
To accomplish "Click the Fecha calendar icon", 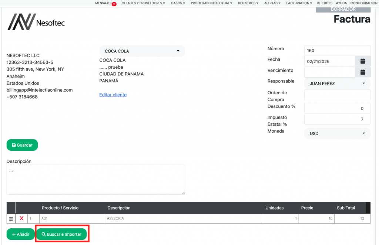I will tap(363, 61).
